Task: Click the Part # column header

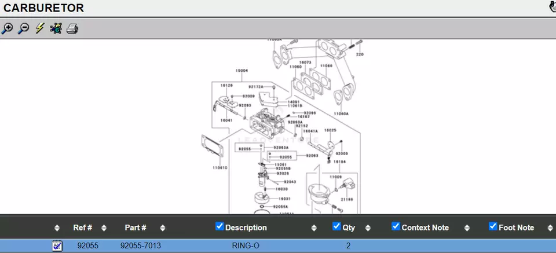Action: tap(136, 228)
